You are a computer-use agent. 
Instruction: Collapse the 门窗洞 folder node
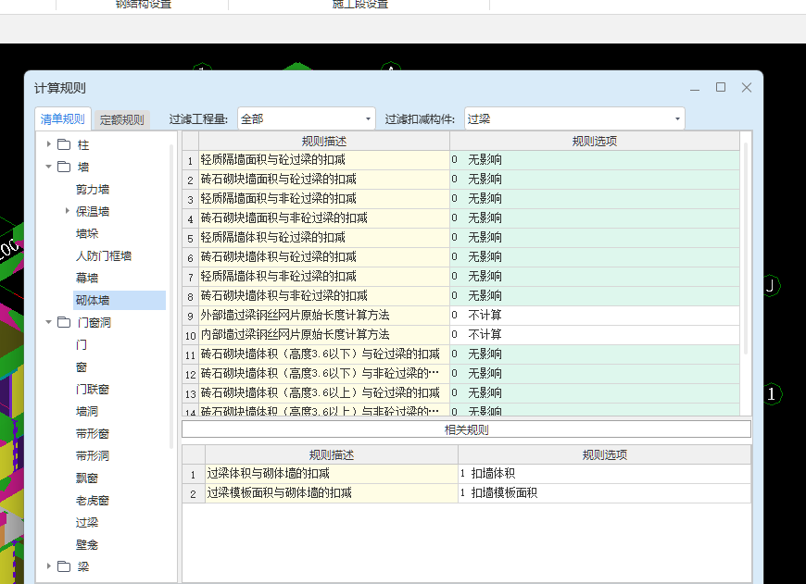click(x=49, y=322)
